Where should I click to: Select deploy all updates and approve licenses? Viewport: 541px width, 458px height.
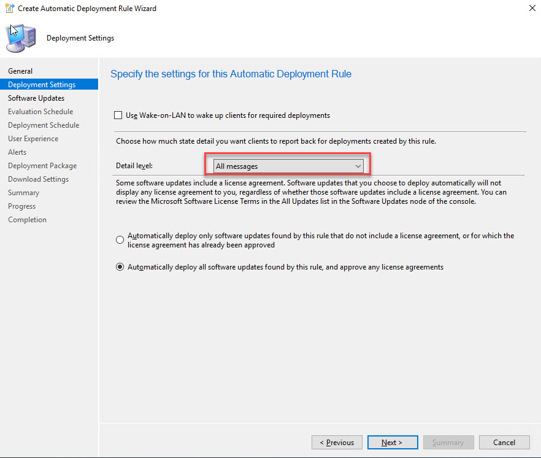pos(120,267)
